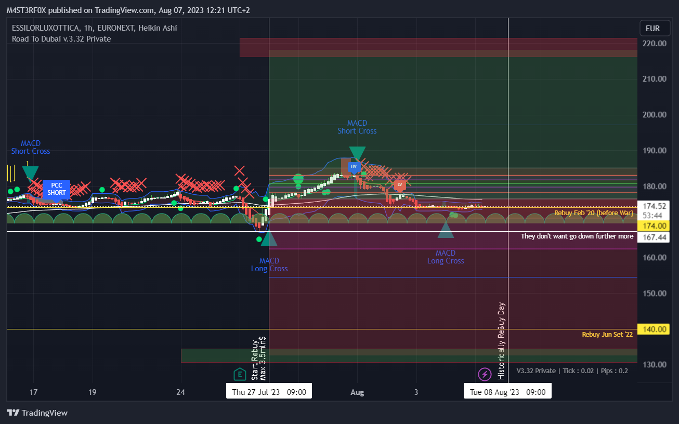Click the PCC SHORT signal label
This screenshot has width=679, height=424.
click(56, 189)
